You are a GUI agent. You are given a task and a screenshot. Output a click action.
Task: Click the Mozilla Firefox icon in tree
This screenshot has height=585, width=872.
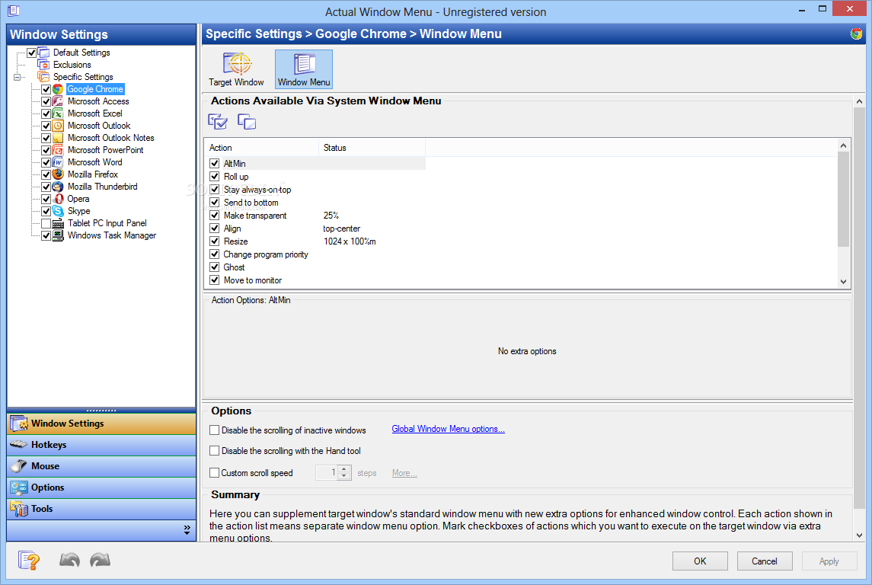click(x=58, y=174)
